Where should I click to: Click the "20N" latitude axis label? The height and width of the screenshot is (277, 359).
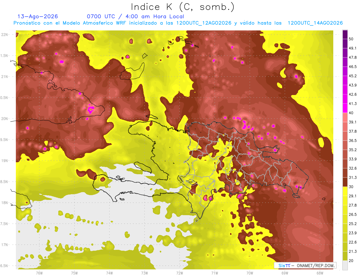[x=4, y=119]
